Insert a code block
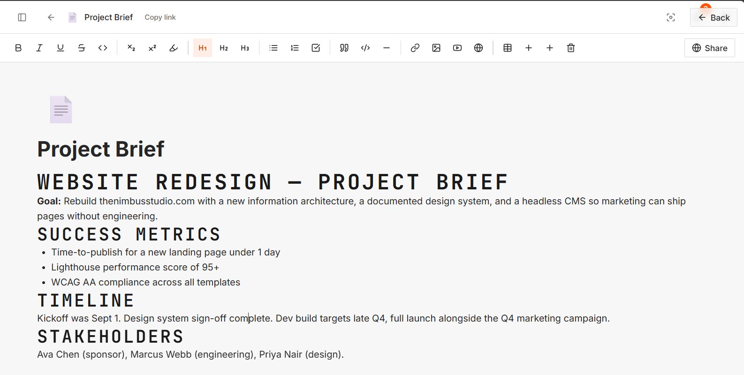The height and width of the screenshot is (375, 744). (365, 48)
